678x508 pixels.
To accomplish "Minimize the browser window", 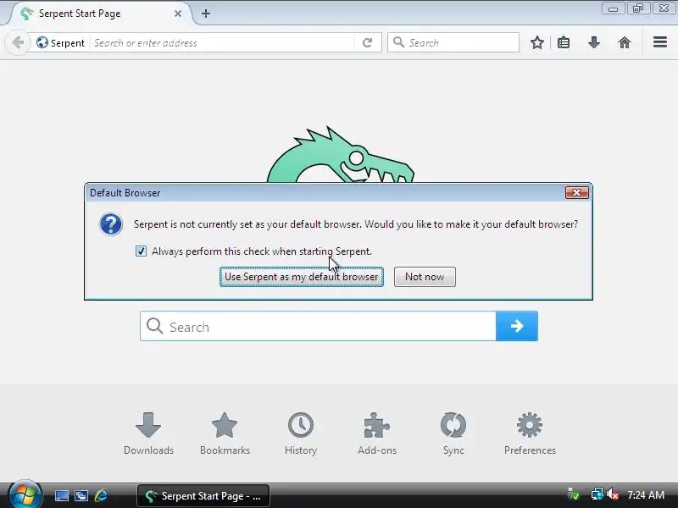I will 613,8.
